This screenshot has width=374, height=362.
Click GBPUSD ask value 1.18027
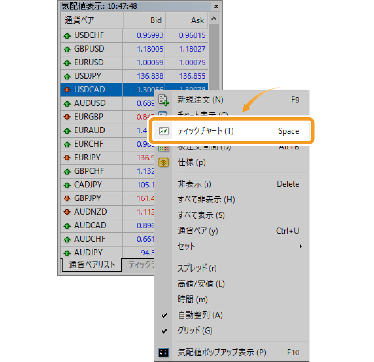[192, 49]
